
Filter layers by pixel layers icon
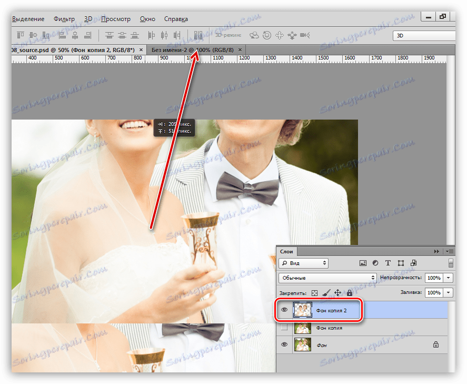coord(363,263)
